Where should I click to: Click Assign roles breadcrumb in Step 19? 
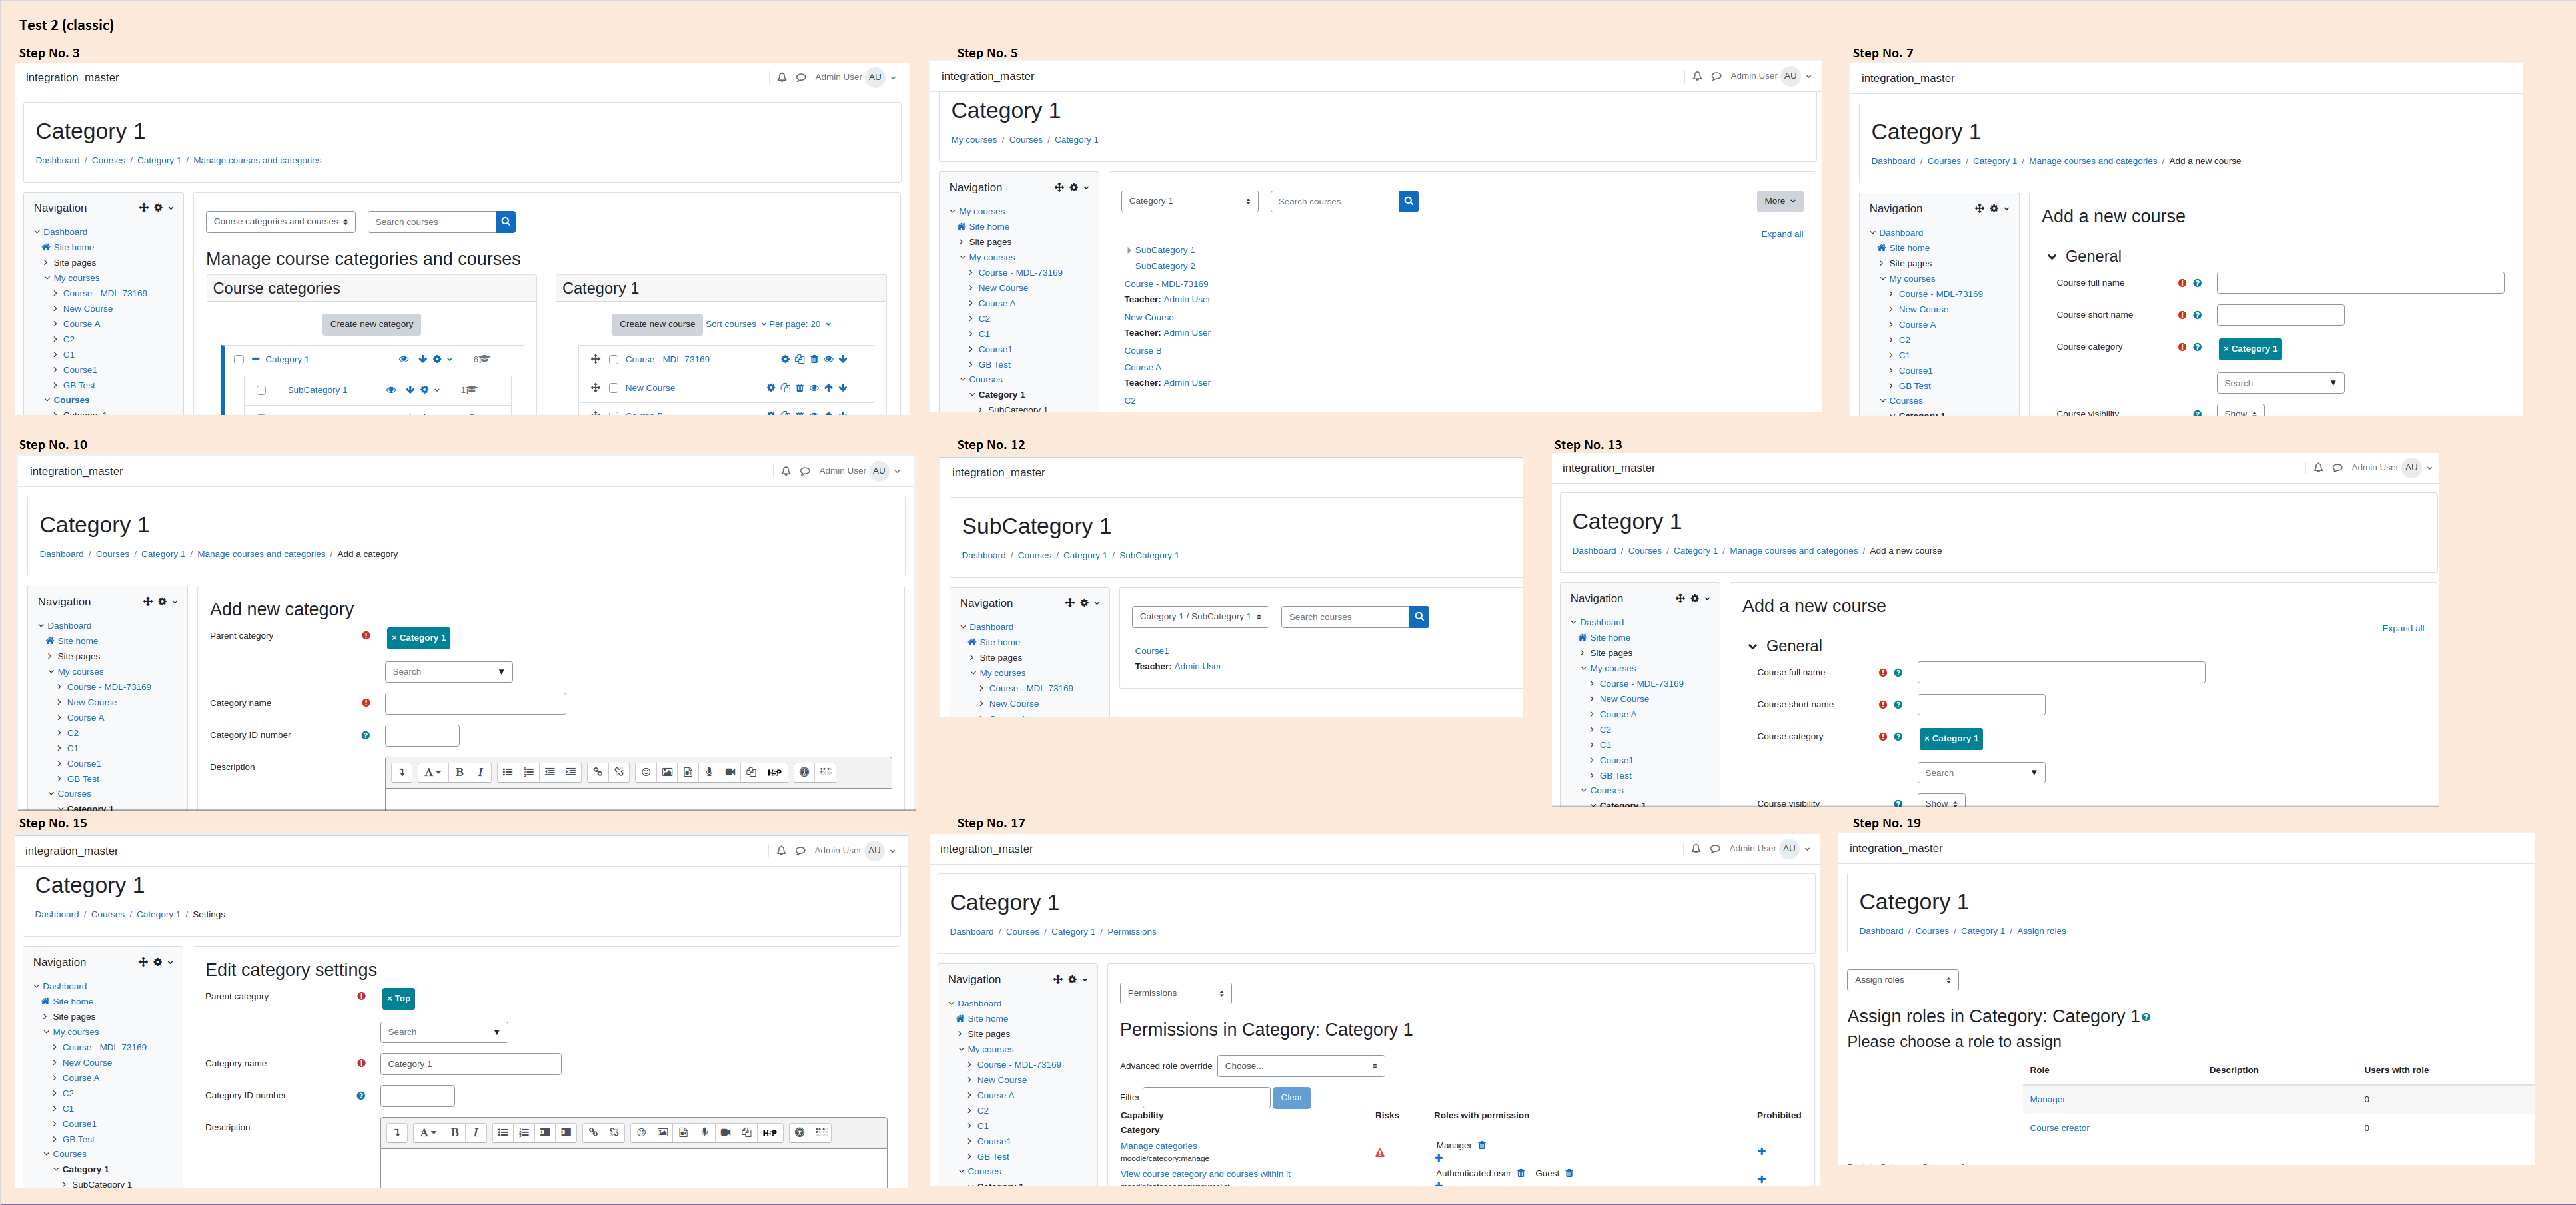[2041, 931]
